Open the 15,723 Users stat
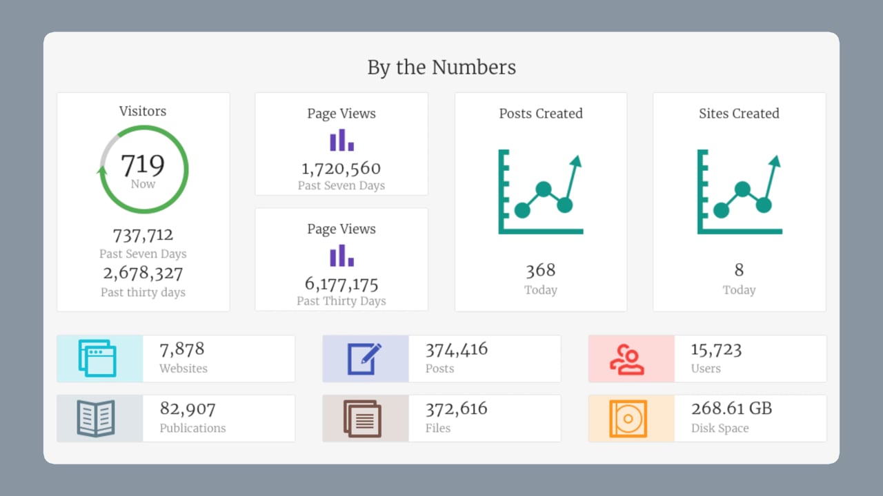 [x=716, y=349]
